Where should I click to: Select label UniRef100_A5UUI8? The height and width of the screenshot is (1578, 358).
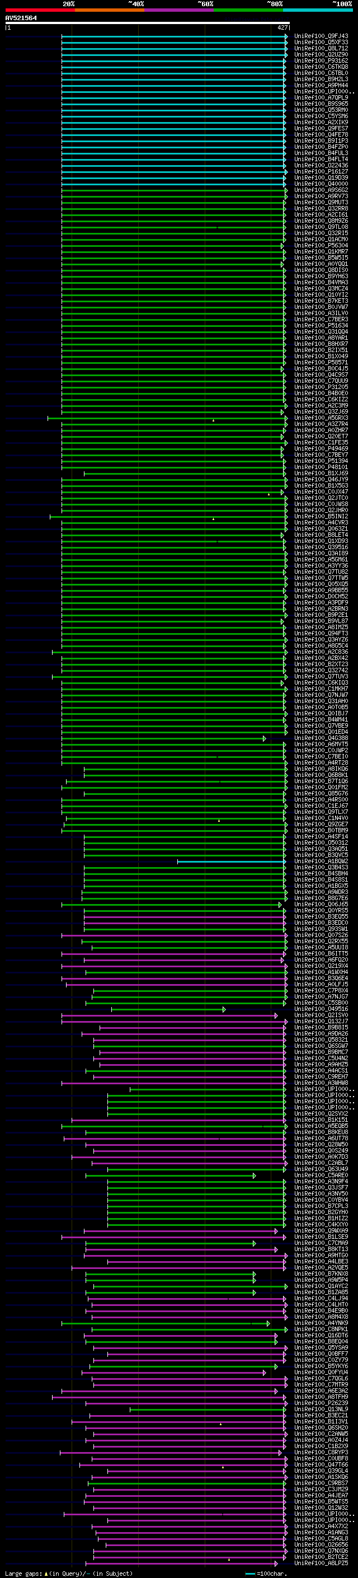(321, 947)
